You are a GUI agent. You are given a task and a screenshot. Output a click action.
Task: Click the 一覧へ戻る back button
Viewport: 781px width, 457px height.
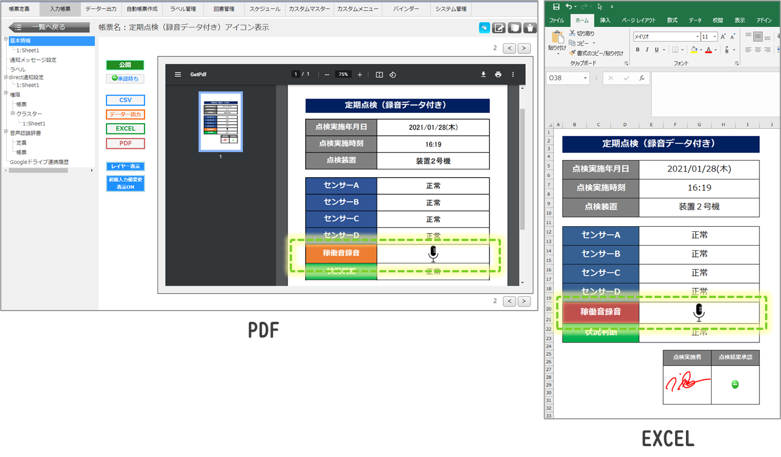[x=48, y=27]
